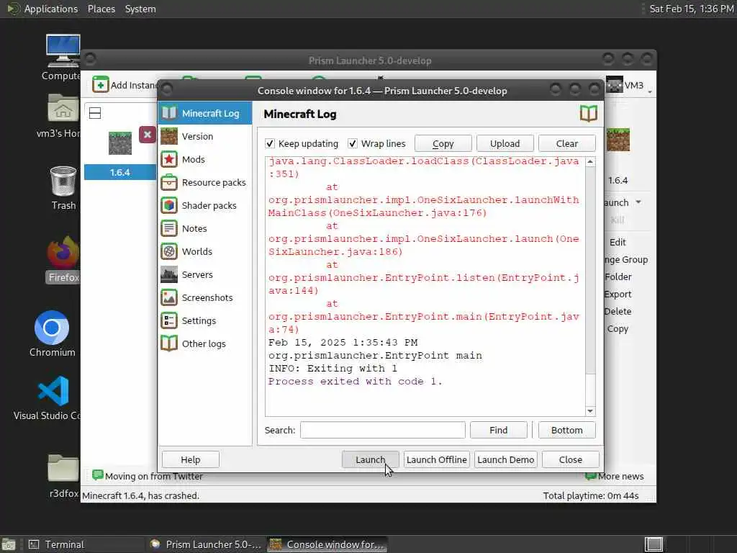Click the clock in top panel
The width and height of the screenshot is (737, 553).
click(x=692, y=9)
